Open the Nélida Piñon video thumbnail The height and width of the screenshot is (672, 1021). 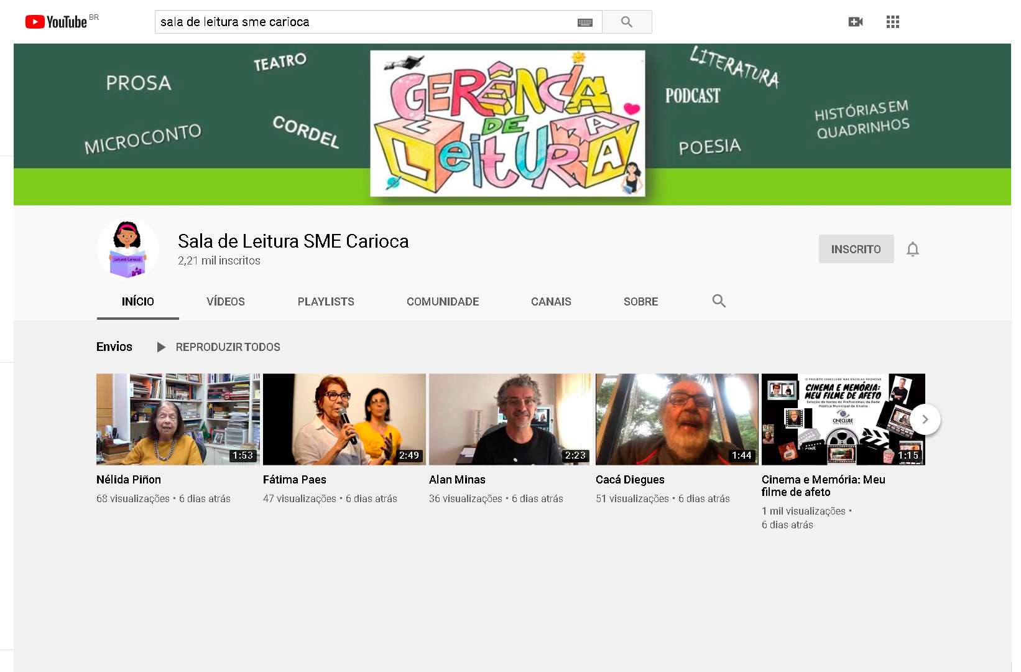pyautogui.click(x=178, y=419)
